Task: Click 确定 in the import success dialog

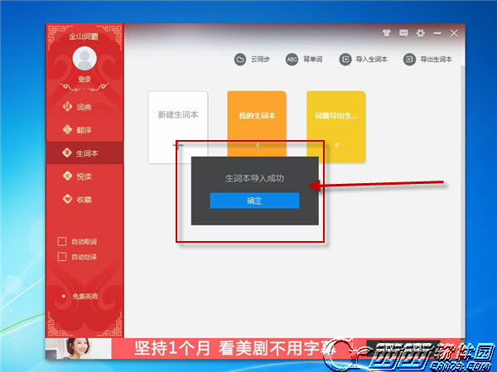Action: [x=254, y=200]
